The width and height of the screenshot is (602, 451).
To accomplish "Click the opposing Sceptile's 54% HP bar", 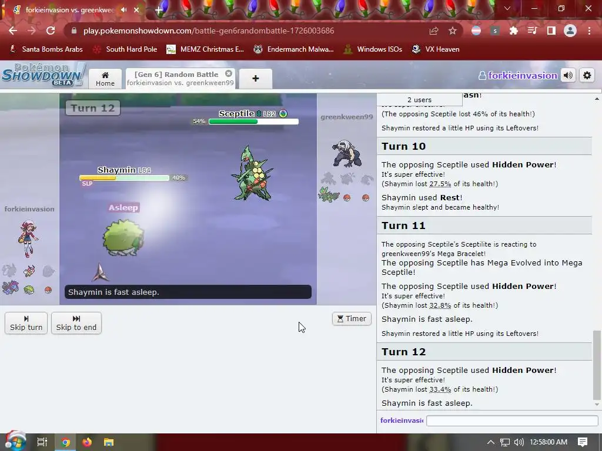I will 253,122.
